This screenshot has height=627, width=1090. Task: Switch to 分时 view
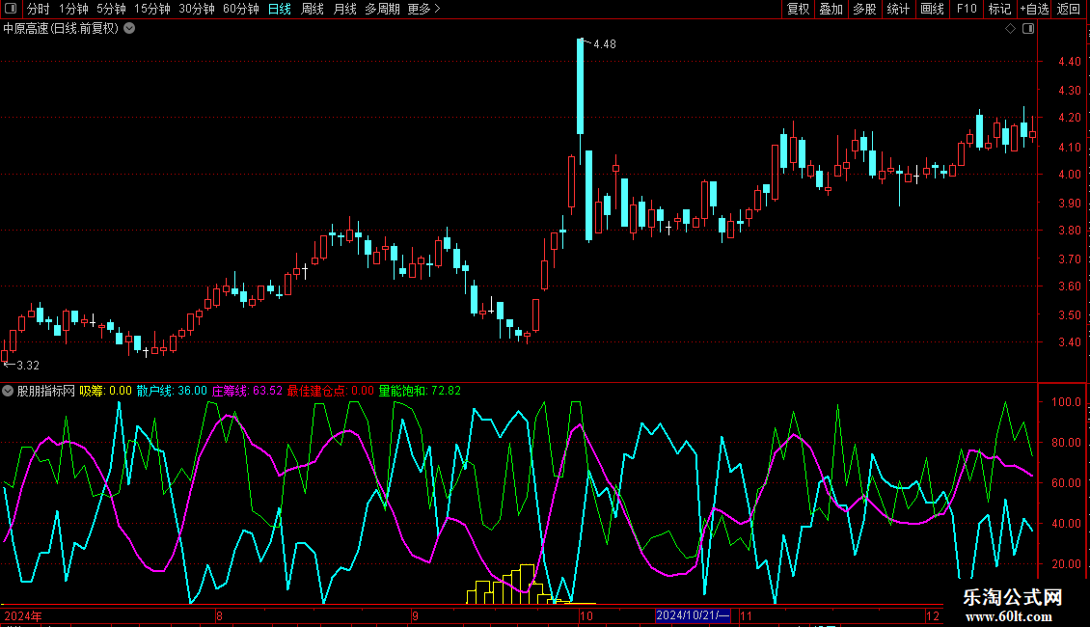39,9
